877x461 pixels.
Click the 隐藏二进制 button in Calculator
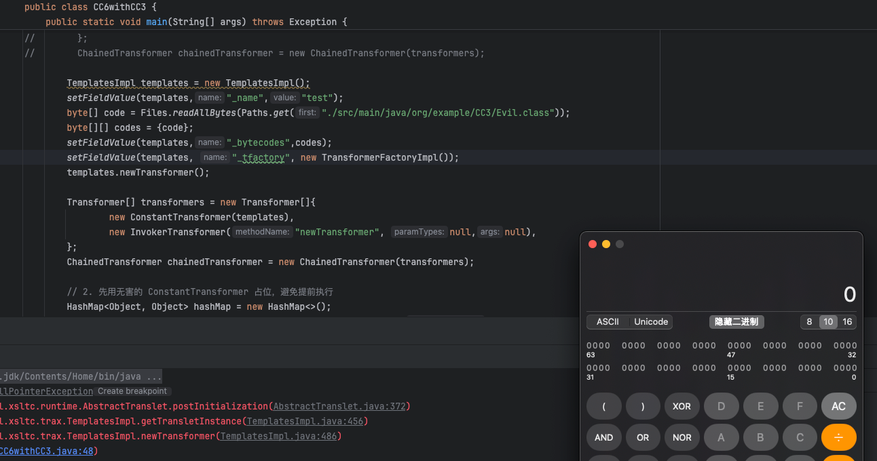pos(736,322)
